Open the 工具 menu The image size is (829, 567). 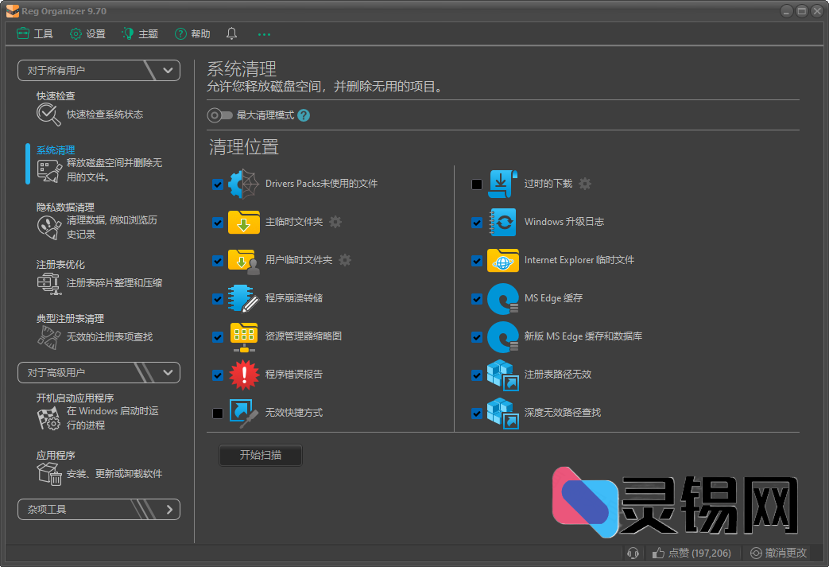coord(35,33)
